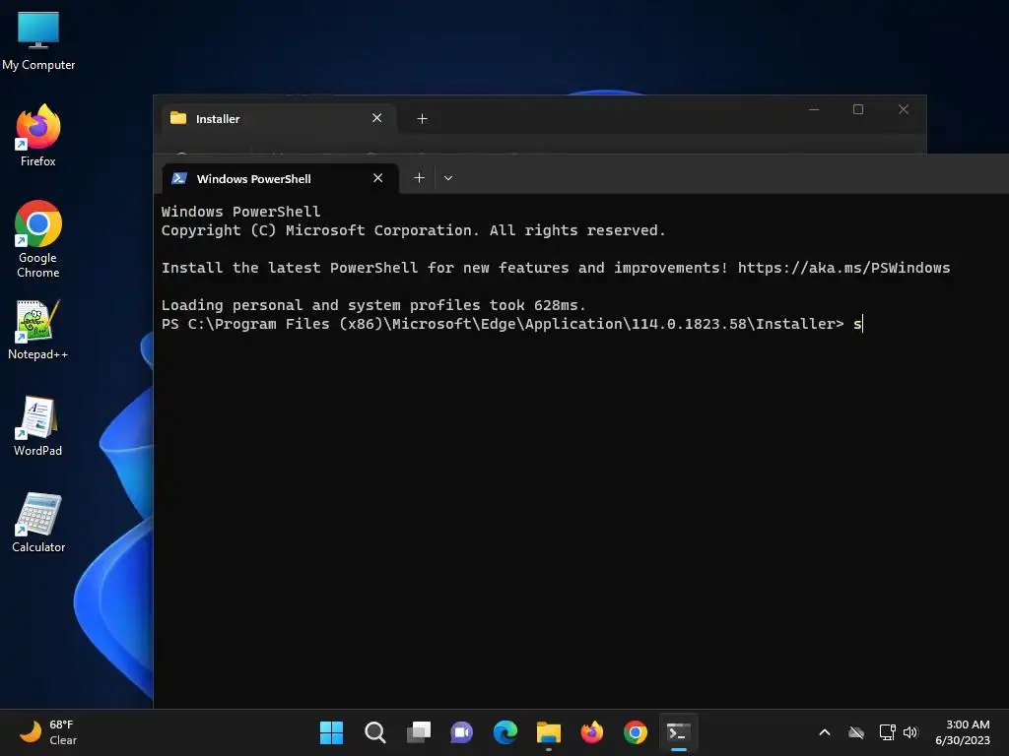Open File Explorer from taskbar
Viewport: 1009px width, 756px height.
(548, 732)
